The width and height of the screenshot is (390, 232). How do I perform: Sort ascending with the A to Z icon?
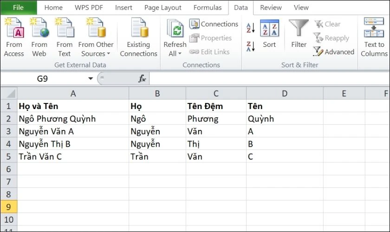[x=250, y=27]
